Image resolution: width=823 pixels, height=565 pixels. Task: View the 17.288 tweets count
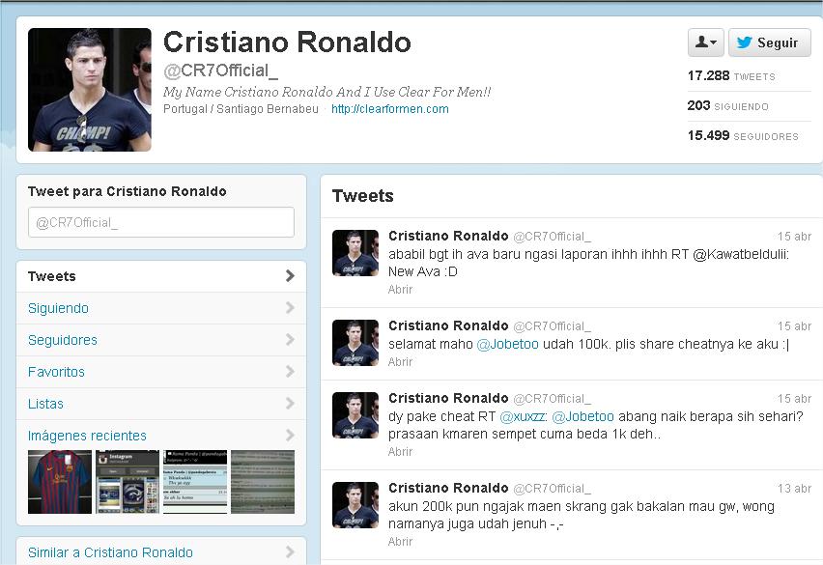tap(731, 76)
